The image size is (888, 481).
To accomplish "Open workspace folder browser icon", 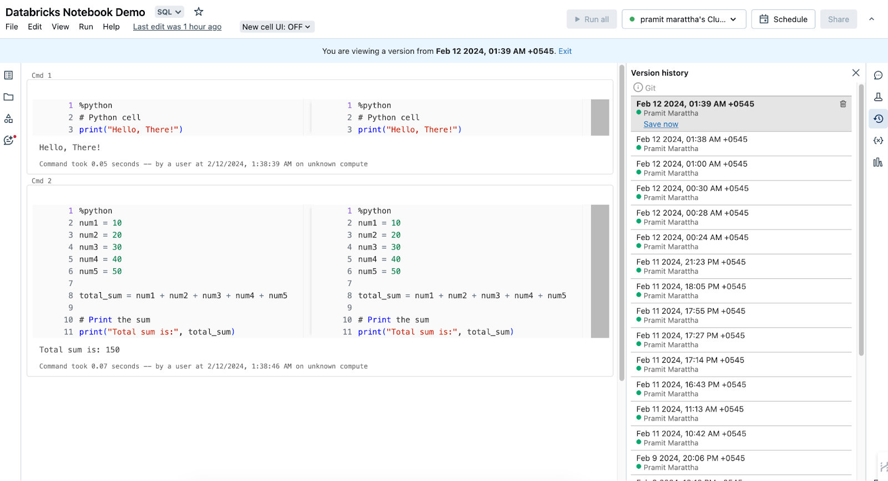I will pyautogui.click(x=8, y=97).
